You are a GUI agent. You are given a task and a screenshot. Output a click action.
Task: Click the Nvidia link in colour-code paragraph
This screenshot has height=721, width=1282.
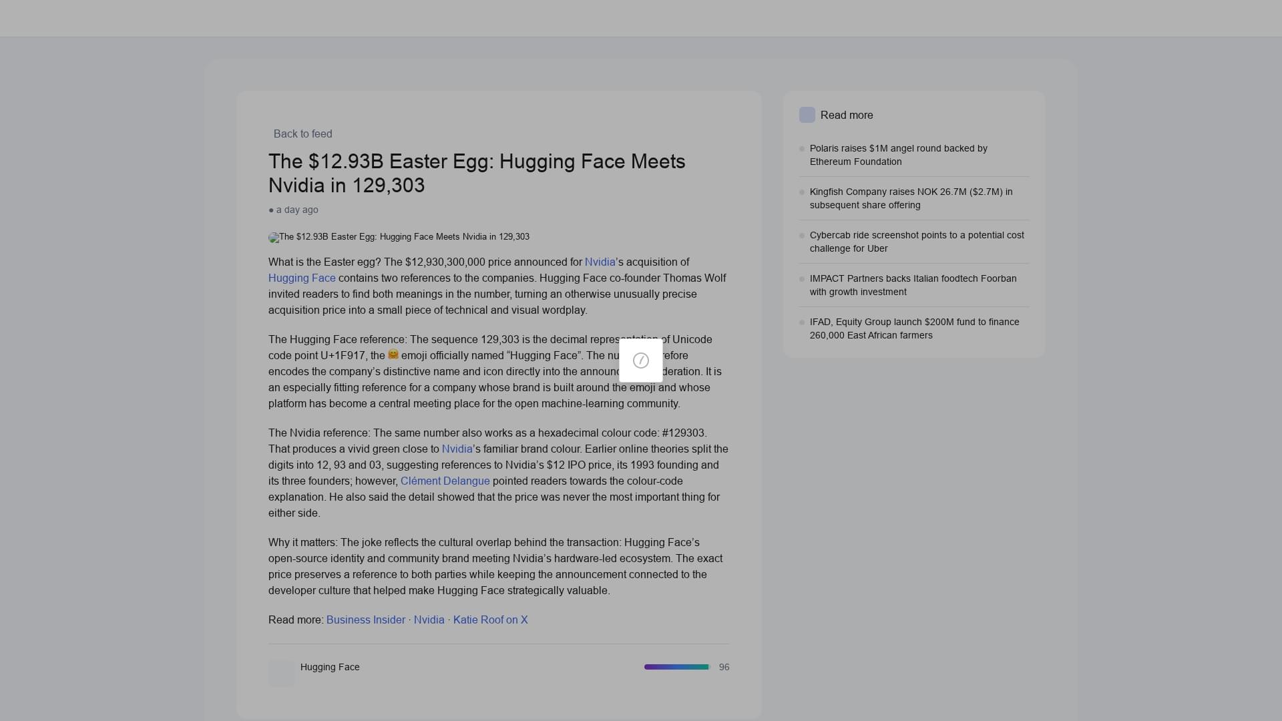457,449
